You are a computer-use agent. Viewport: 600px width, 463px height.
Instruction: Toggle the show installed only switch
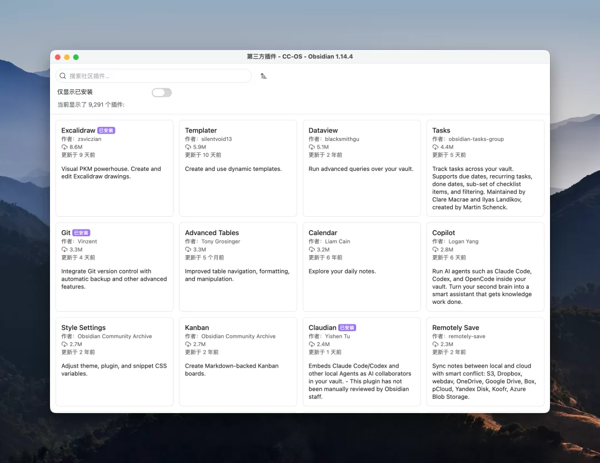point(162,93)
